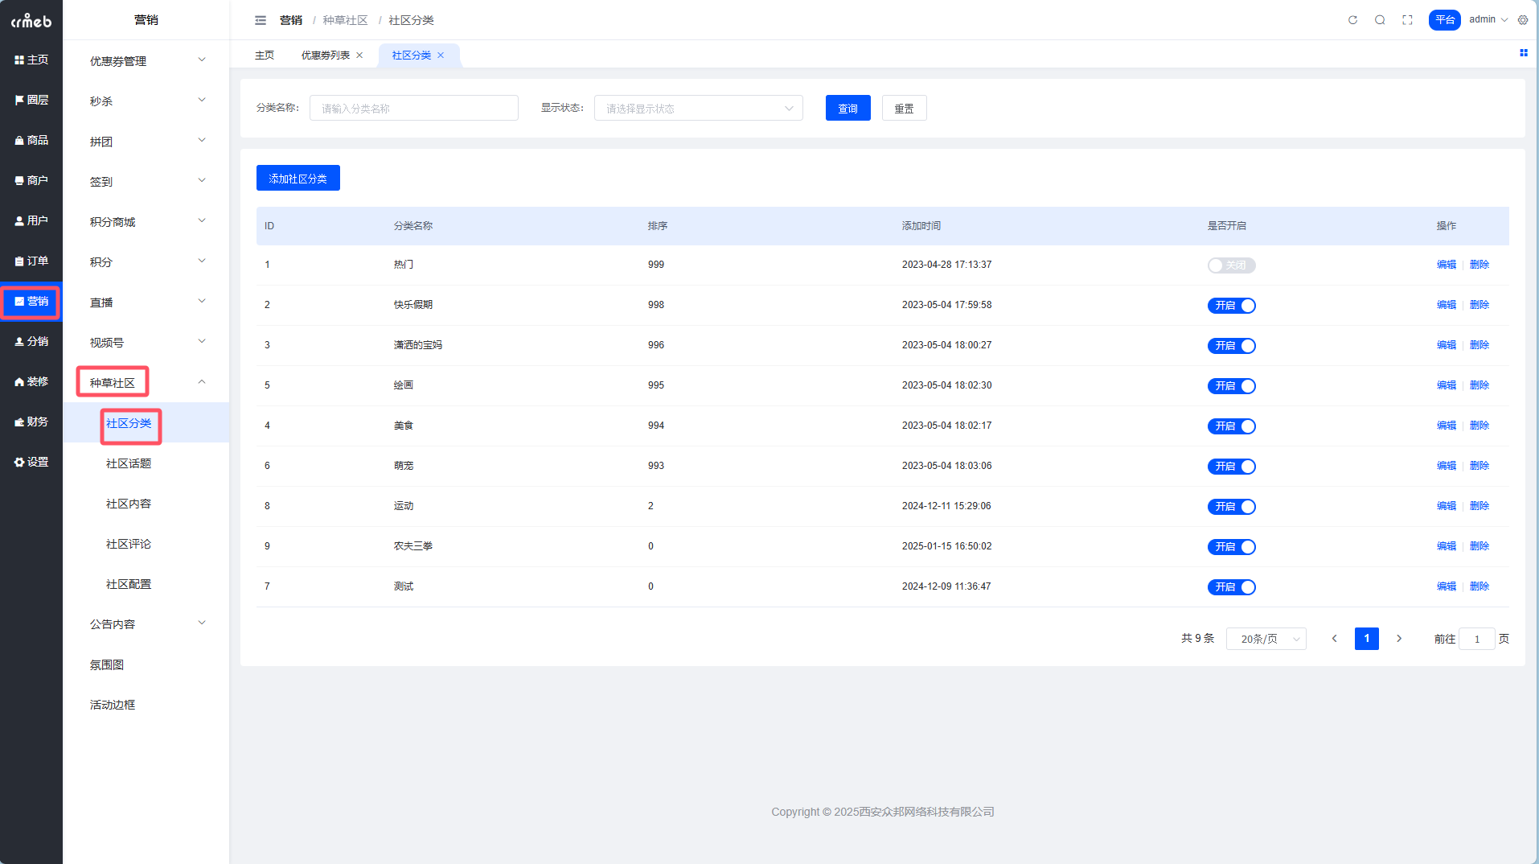Open 社区话题 menu item
Screen dimensions: 1539x864
pos(129,463)
